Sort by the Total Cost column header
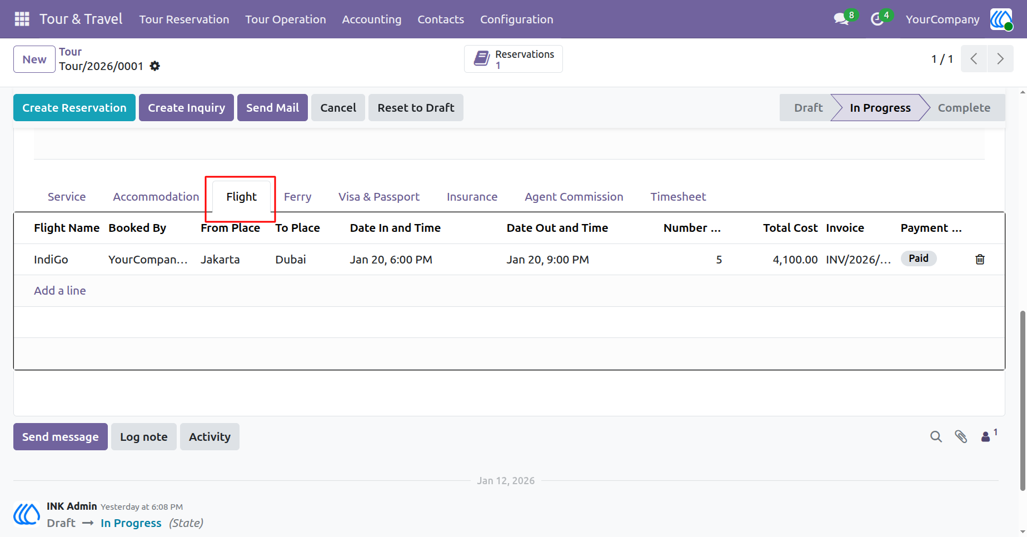The image size is (1027, 537). (x=790, y=228)
